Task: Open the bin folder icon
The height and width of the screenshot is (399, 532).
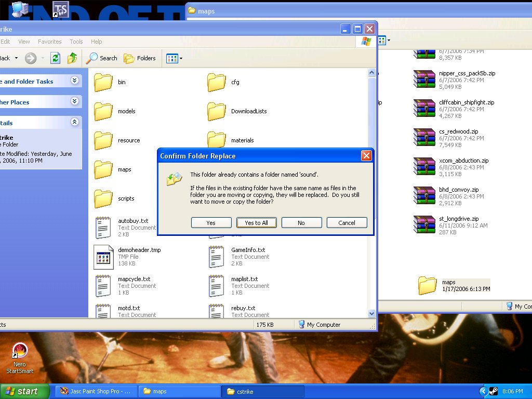Action: 103,82
